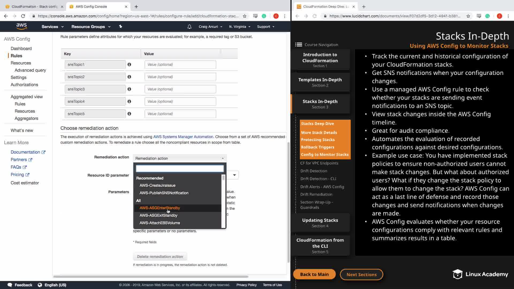This screenshot has height=289, width=514.
Task: Click the Feedback speech bubble icon
Action: 10,285
